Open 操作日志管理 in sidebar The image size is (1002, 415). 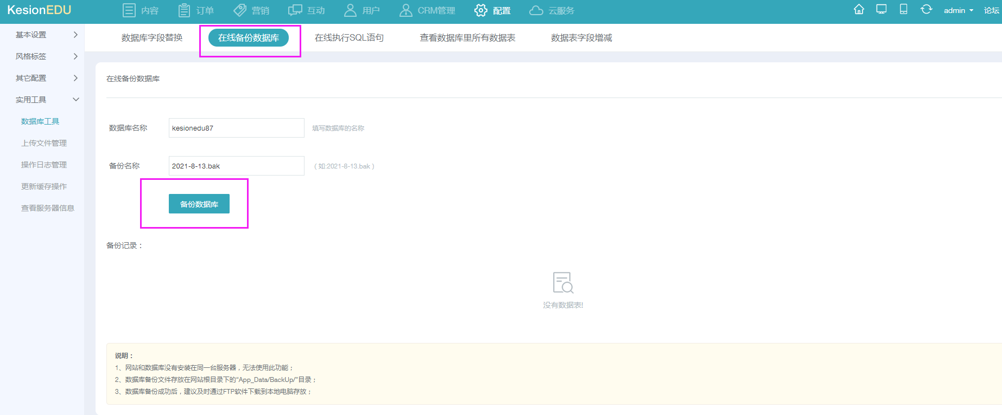coord(44,165)
